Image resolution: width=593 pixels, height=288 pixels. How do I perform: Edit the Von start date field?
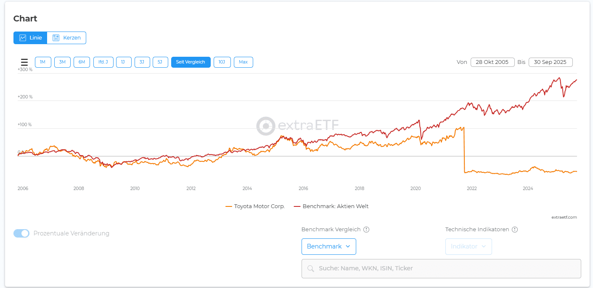492,62
